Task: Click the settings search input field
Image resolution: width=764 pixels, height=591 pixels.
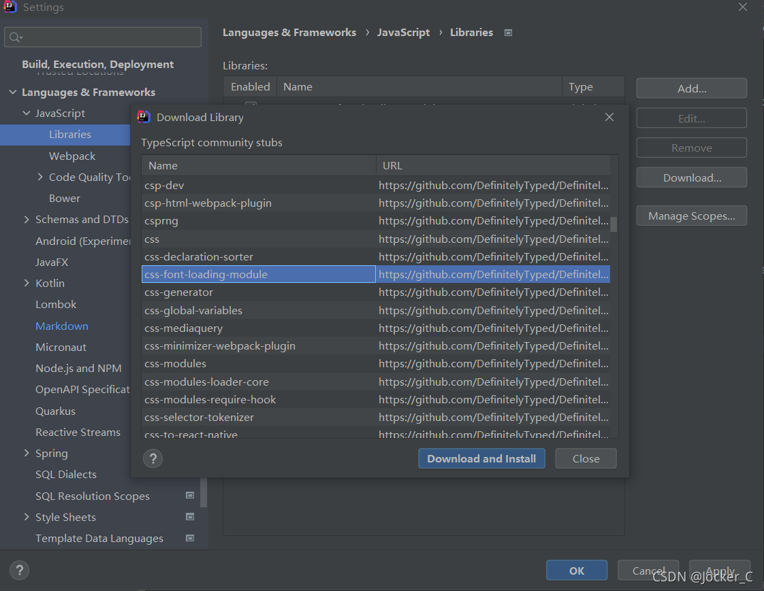Action: [103, 37]
